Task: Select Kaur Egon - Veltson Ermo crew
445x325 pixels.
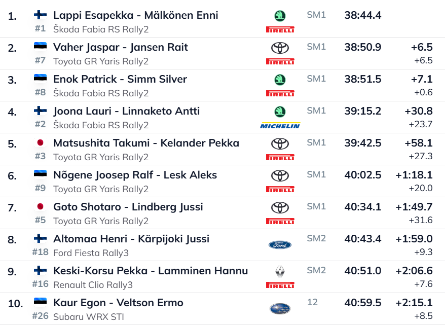Action: 118,303
